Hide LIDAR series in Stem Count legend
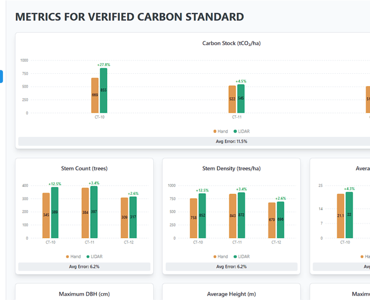The width and height of the screenshot is (370, 300). [x=94, y=257]
